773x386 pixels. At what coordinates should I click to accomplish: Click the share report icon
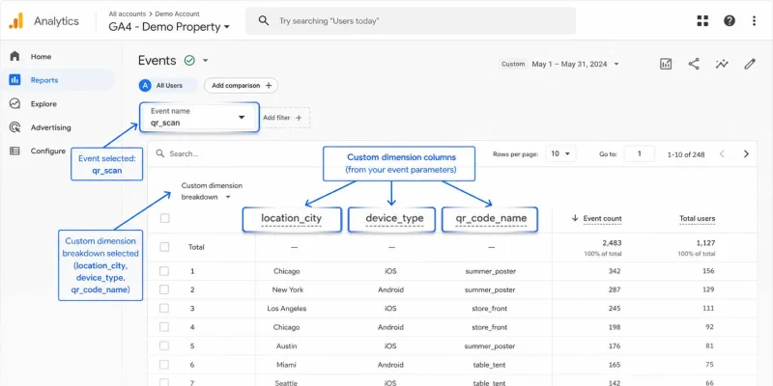[x=694, y=64]
